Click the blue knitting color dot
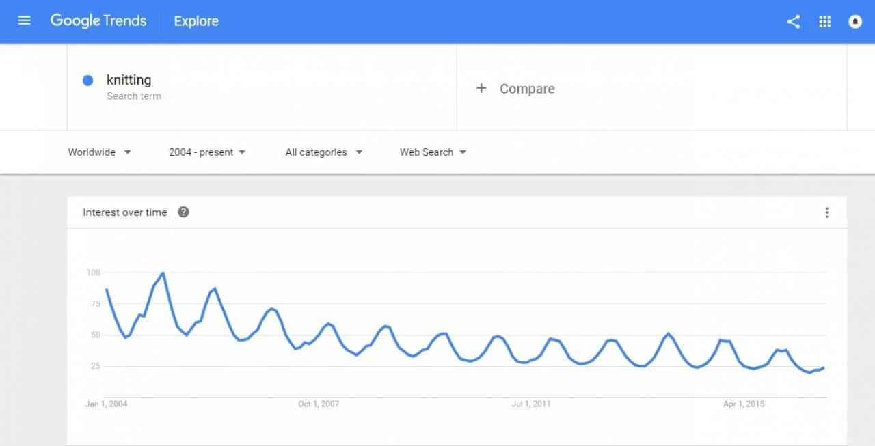Viewport: 875px width, 446px height. click(x=87, y=81)
